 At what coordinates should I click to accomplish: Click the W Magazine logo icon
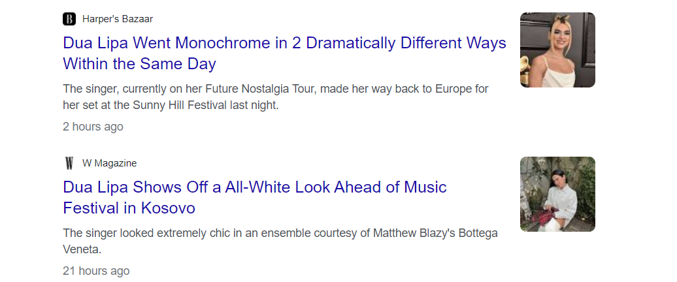pos(69,163)
